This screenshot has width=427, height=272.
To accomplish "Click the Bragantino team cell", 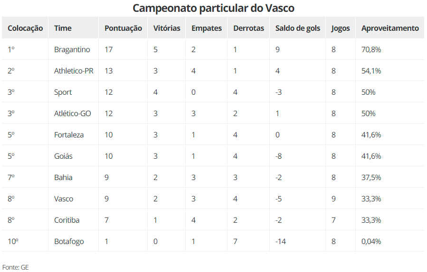I will [x=72, y=49].
